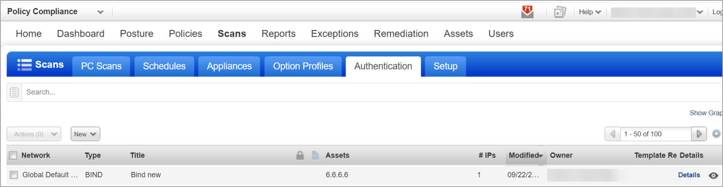The image size is (723, 187).
Task: Tick the select-all checkbox in table header
Action: tap(13, 155)
